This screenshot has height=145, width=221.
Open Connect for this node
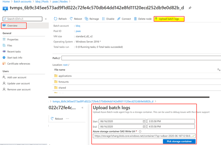tap(124, 19)
